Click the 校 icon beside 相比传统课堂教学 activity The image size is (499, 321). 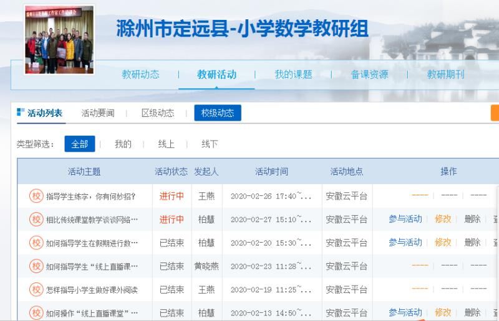pos(37,220)
